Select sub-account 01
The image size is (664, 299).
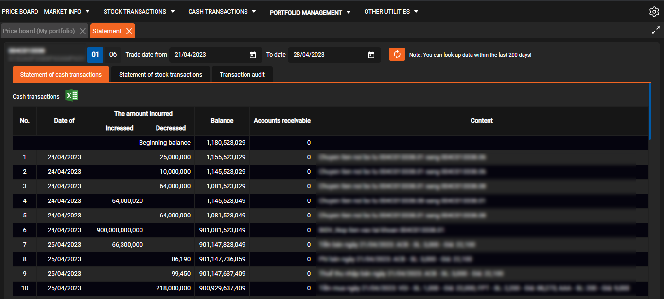(x=95, y=55)
